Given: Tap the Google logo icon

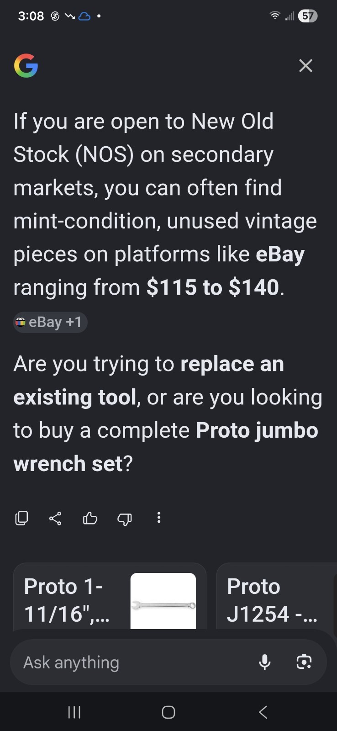Looking at the screenshot, I should point(26,66).
